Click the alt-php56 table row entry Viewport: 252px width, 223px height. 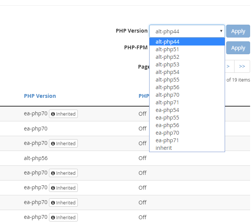tap(36, 158)
